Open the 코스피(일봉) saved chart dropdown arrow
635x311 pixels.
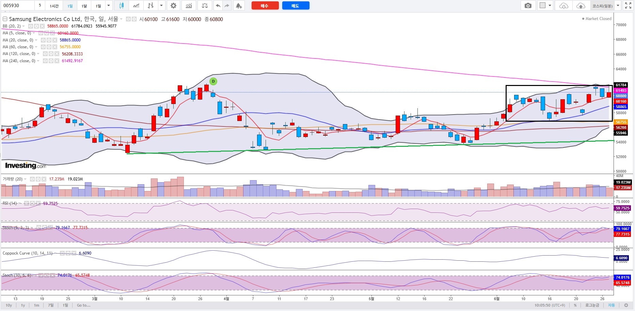(x=618, y=5)
